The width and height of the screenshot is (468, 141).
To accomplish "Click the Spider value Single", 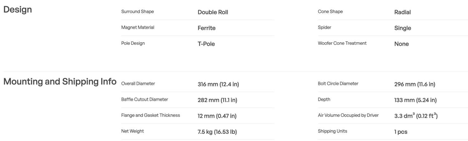I will 403,28.
